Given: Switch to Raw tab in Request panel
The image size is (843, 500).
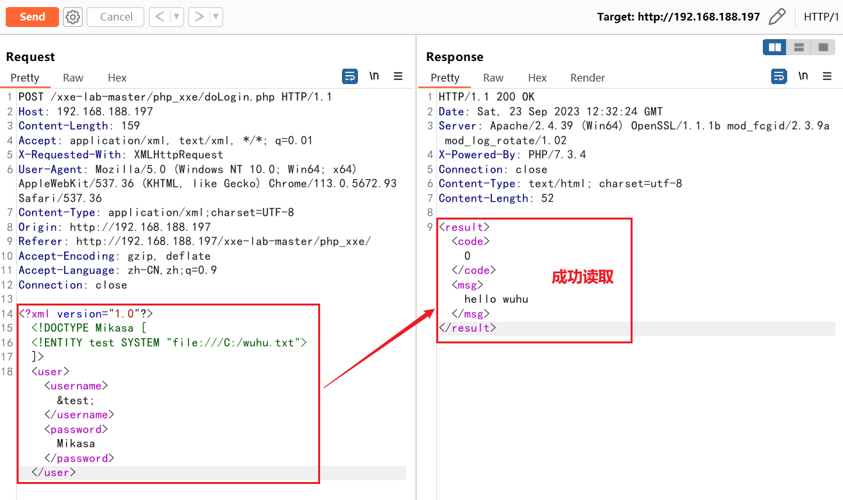Looking at the screenshot, I should (x=73, y=78).
